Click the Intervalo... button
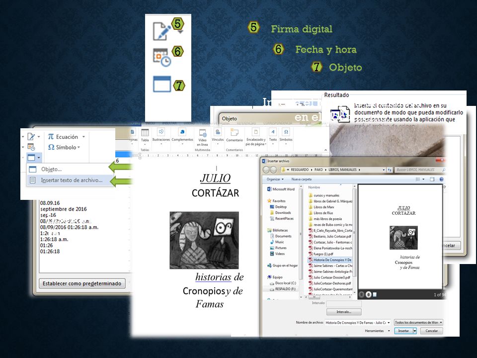Screen dimensions: 477x358 tap(344, 312)
